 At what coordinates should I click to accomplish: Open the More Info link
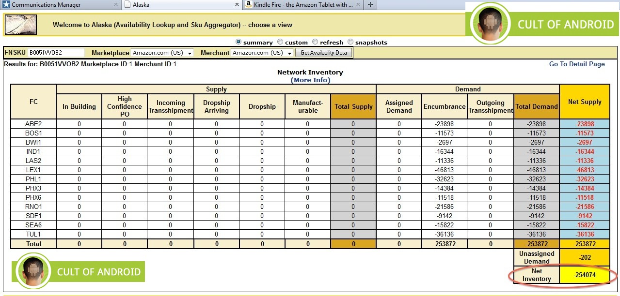[310, 80]
